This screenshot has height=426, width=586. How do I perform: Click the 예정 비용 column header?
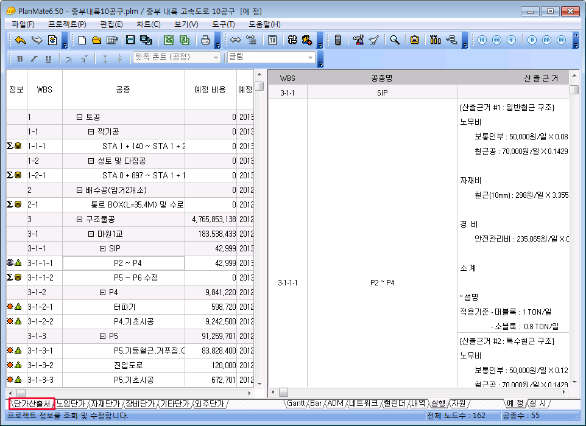[x=210, y=89]
